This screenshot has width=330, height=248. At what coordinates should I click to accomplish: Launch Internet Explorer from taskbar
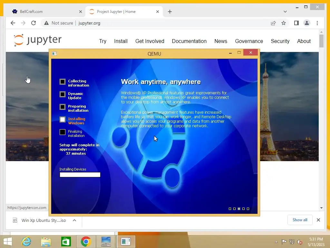pos(26,242)
